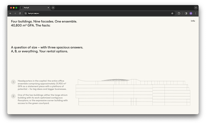Viewport: 206px width, 124px height.
Task: Select the Forty4 browser tab
Action: [35, 8]
